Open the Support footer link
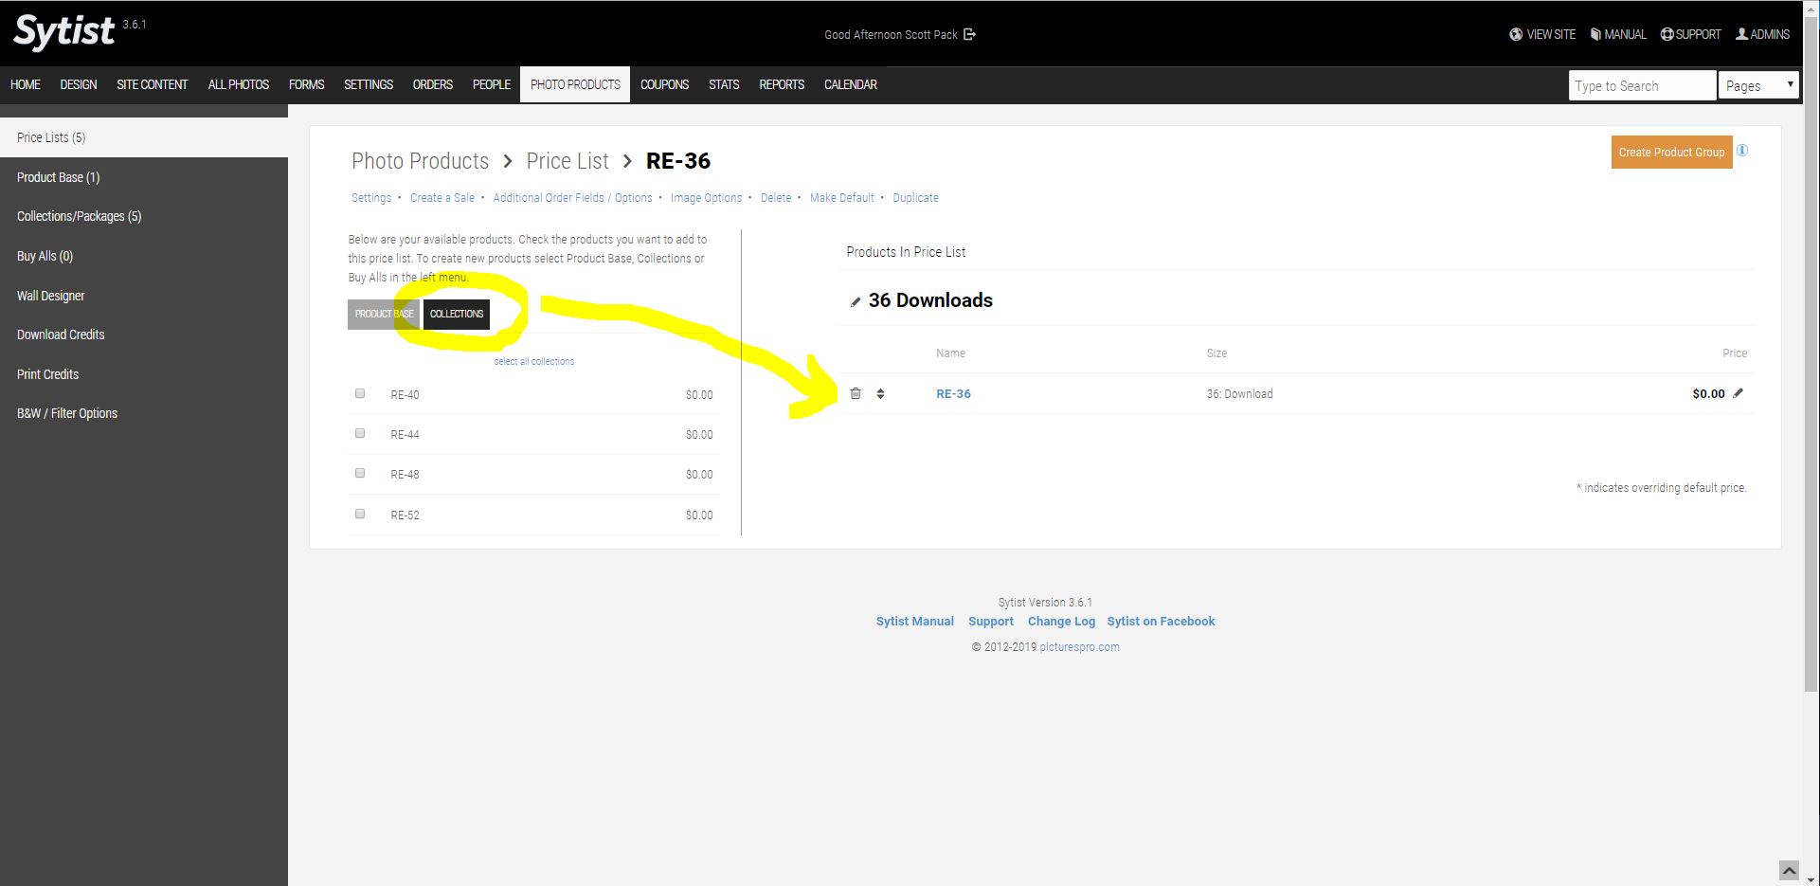 pos(991,622)
